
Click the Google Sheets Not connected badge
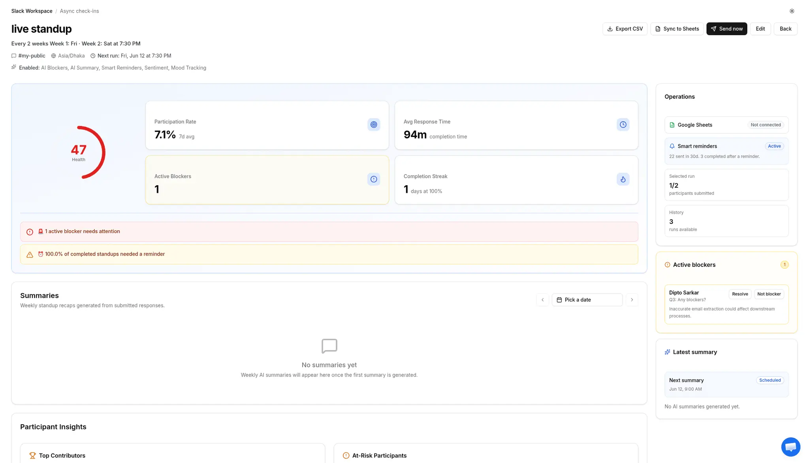click(x=766, y=125)
